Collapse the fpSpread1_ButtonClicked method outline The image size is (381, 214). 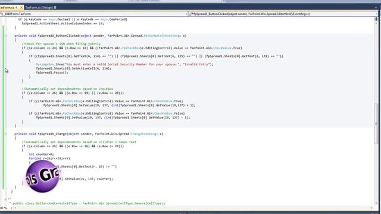6,36
